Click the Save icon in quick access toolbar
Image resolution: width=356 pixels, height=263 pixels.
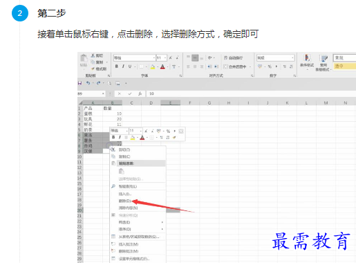pyautogui.click(x=79, y=83)
